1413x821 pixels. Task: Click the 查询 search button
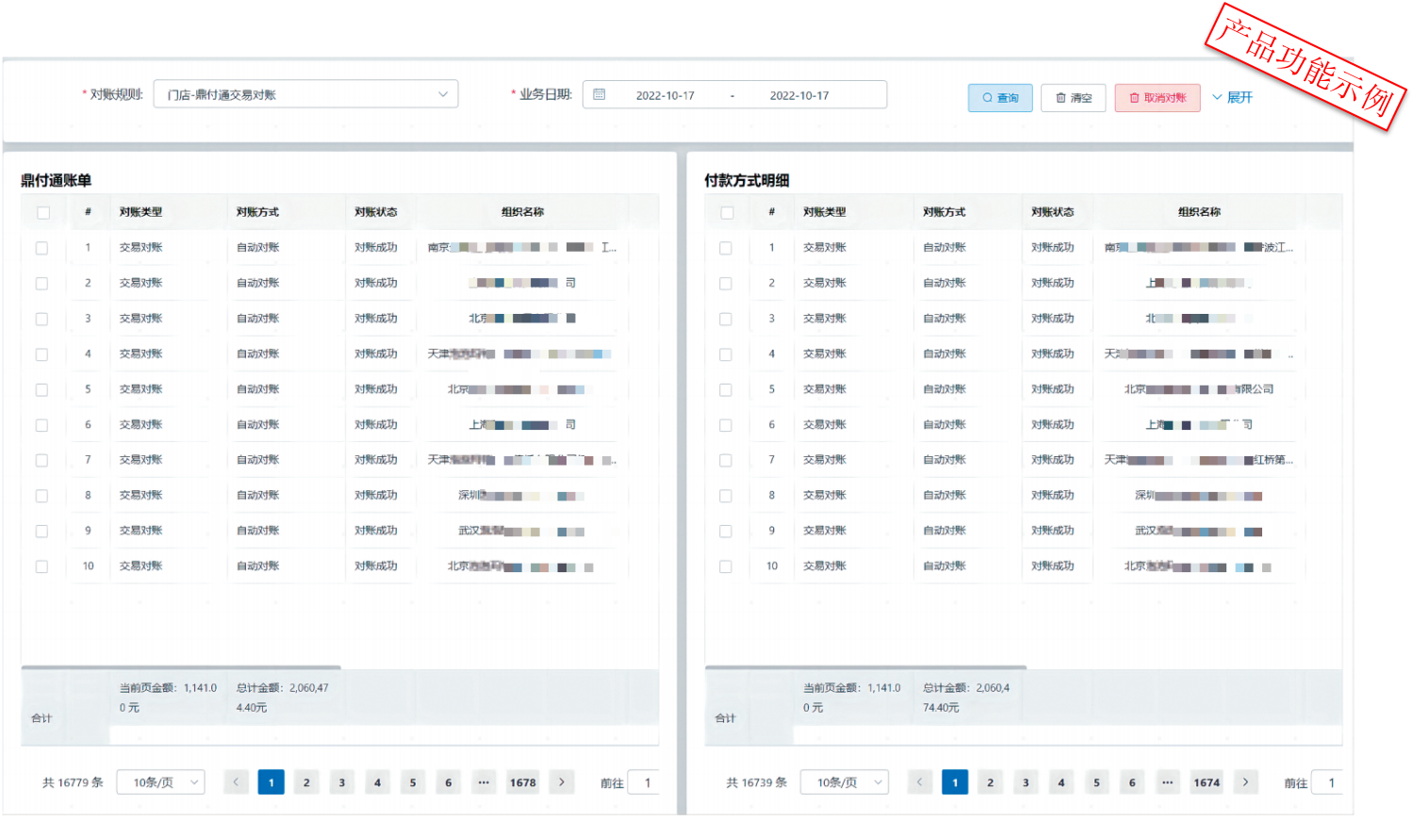[1000, 98]
